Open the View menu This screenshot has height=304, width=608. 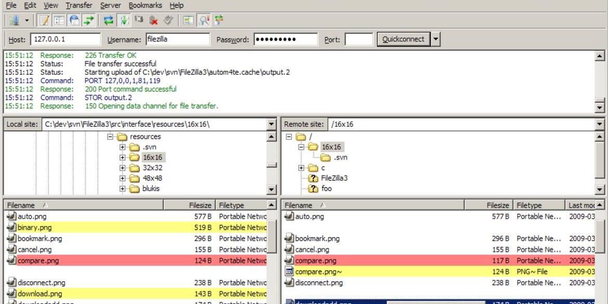(51, 5)
